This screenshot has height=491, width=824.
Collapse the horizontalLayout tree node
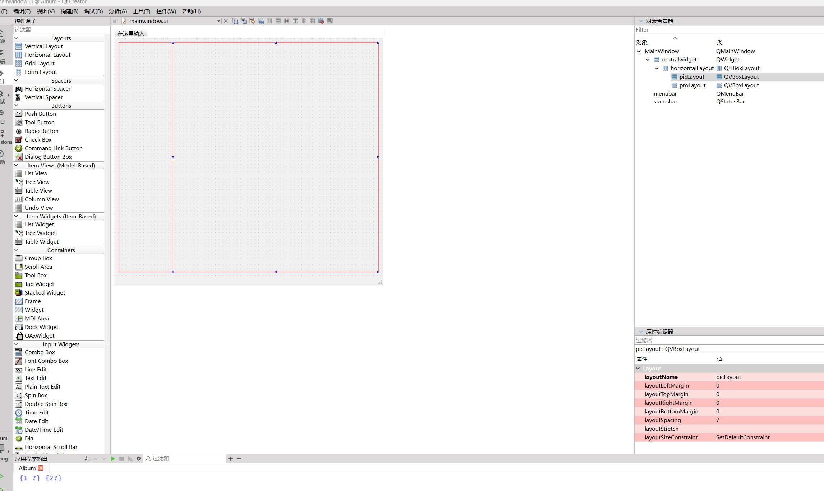click(657, 68)
